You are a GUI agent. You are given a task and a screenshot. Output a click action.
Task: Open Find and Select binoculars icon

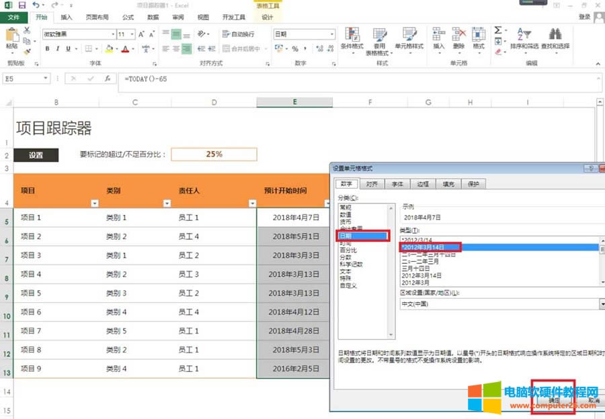click(555, 38)
